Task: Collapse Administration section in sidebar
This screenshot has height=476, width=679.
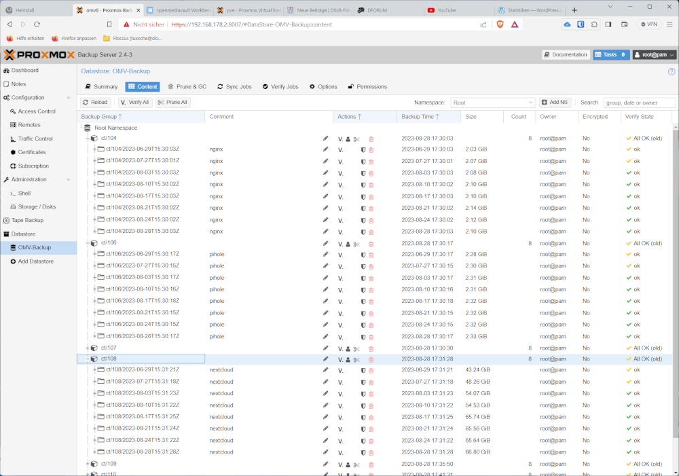Action: tap(69, 180)
